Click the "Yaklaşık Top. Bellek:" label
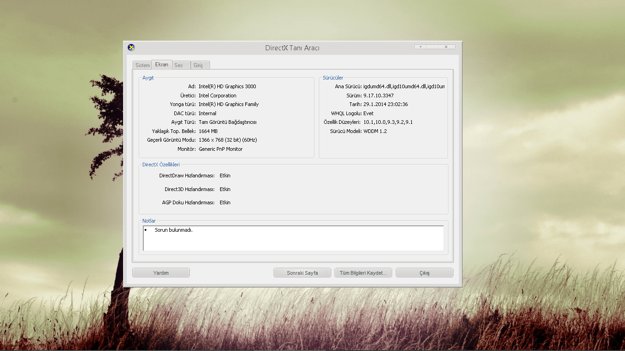 174,131
